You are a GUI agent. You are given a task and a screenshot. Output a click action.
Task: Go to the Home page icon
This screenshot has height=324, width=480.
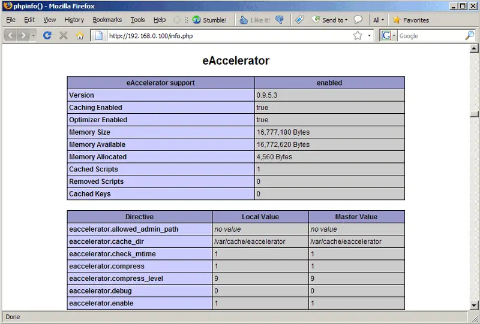pos(80,36)
